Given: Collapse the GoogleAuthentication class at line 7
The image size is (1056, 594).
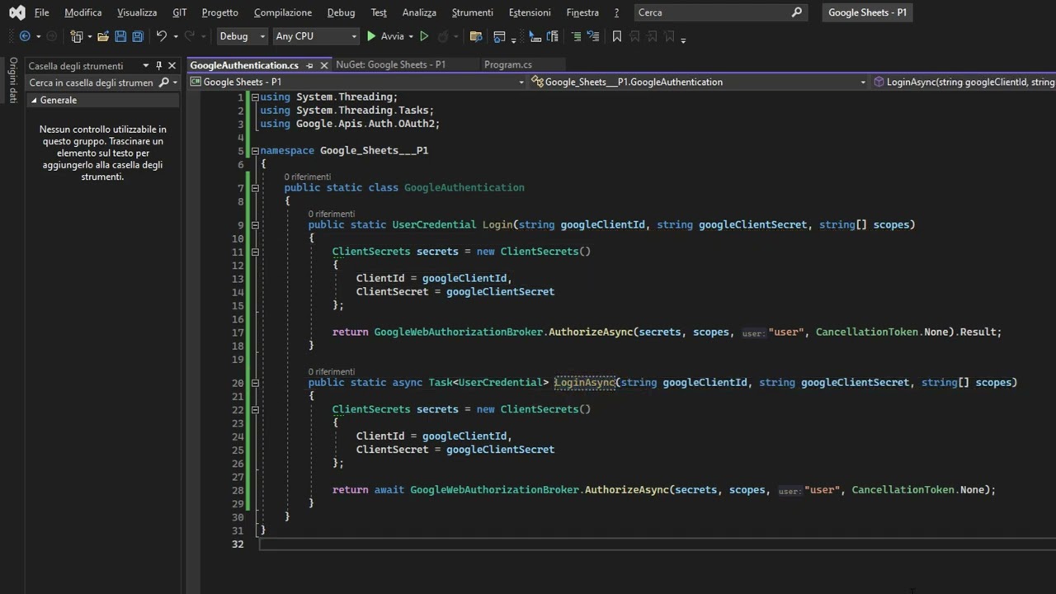Looking at the screenshot, I should tap(255, 188).
